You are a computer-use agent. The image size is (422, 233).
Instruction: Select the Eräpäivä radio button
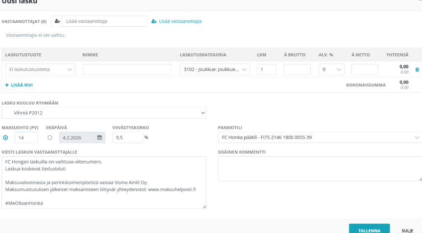pos(49,138)
